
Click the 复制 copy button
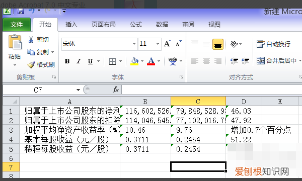tap(38, 52)
